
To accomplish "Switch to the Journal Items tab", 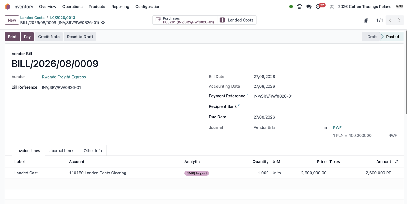I will click(62, 151).
